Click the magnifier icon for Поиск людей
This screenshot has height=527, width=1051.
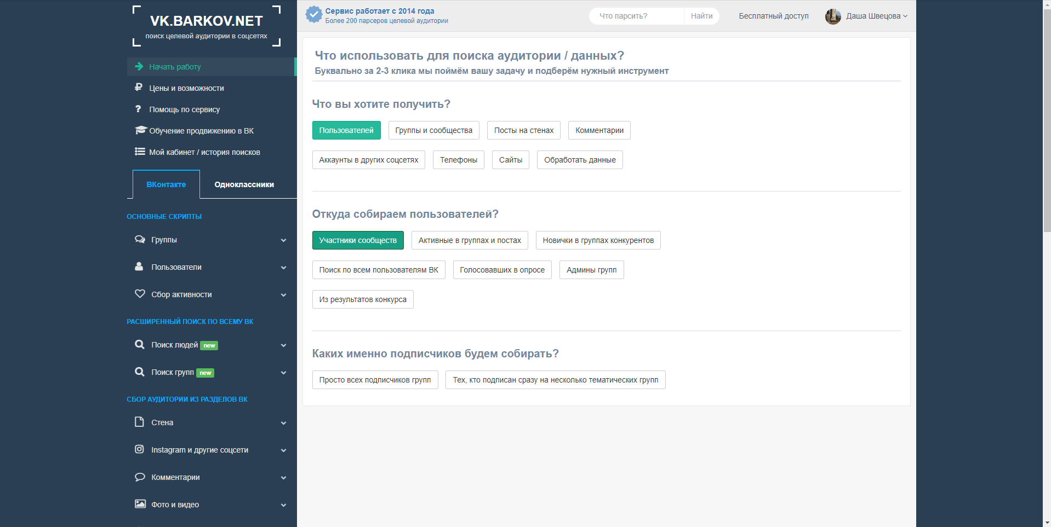140,344
